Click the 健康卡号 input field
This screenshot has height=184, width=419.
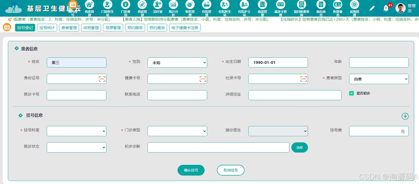(177, 79)
